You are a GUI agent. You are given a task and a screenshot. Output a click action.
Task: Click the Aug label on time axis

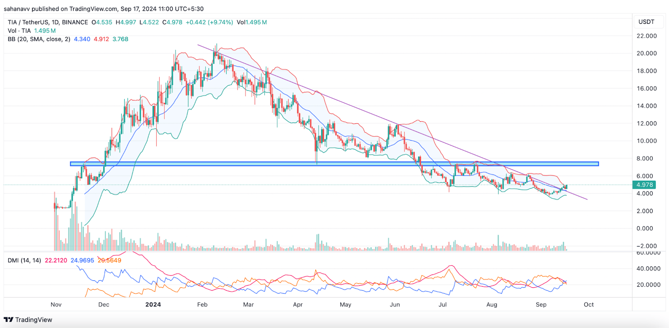[492, 305]
